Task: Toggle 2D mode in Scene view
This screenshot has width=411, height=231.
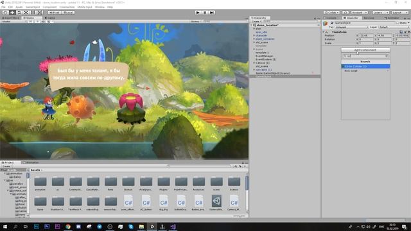Action: pyautogui.click(x=31, y=21)
